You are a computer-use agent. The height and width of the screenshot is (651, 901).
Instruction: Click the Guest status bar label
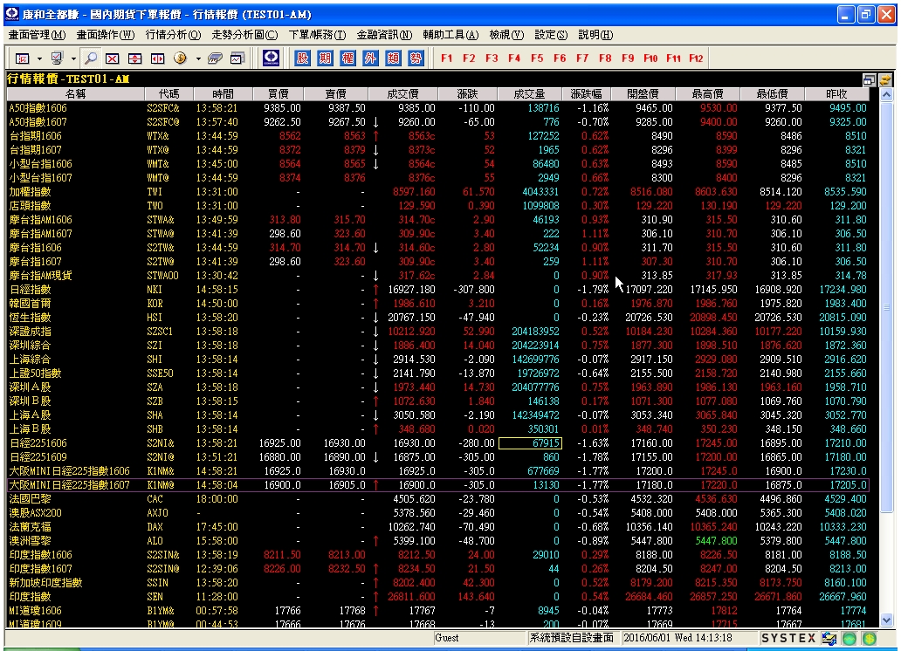447,638
